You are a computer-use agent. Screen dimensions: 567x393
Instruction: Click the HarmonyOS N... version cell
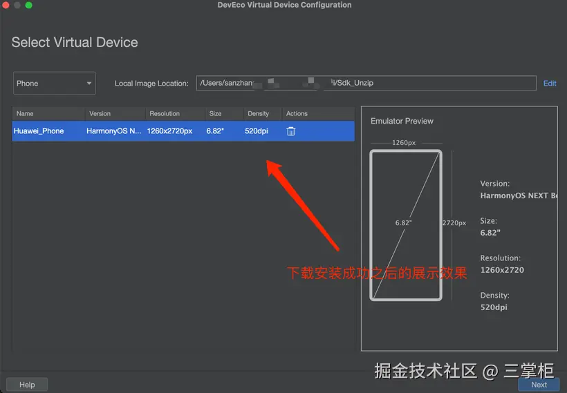click(x=114, y=131)
